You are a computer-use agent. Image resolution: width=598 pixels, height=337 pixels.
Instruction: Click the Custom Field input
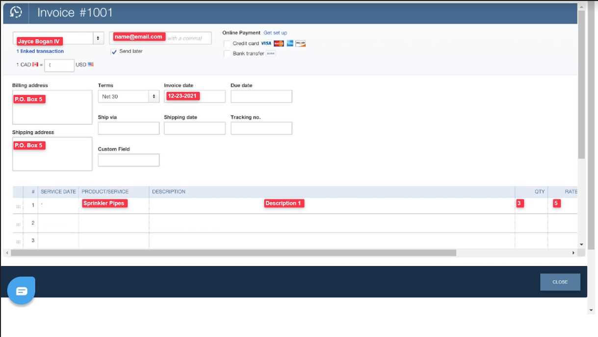click(129, 160)
